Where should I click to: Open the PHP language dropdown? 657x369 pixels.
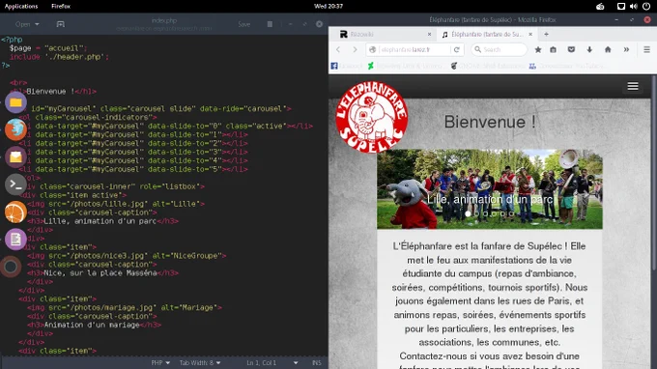[160, 362]
